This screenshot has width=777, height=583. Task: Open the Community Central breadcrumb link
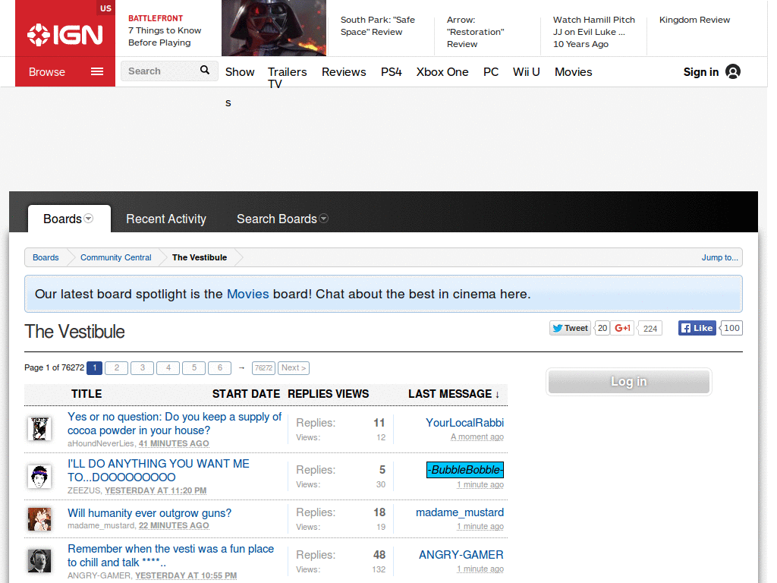click(115, 257)
